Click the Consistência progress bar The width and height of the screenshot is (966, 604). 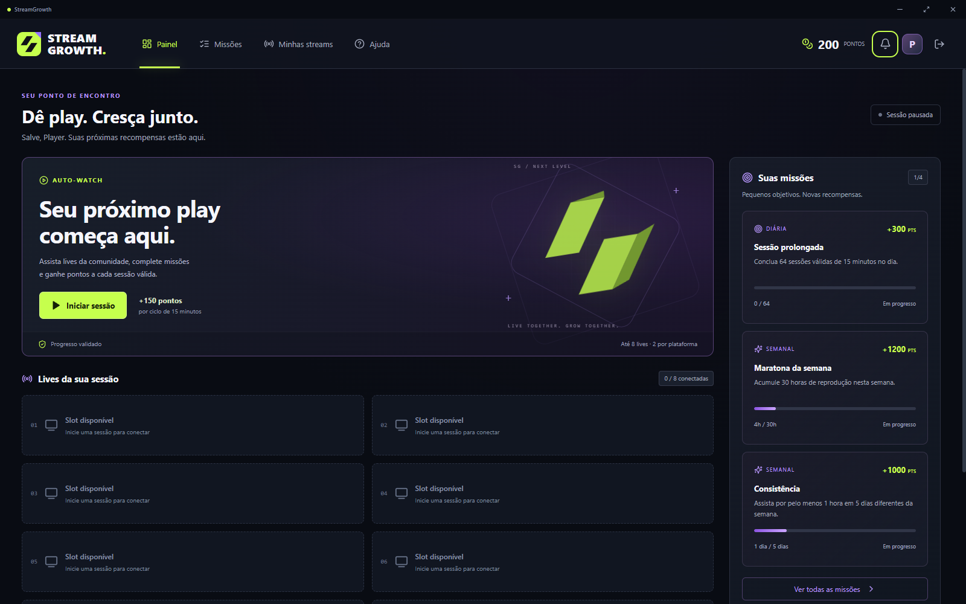click(835, 531)
